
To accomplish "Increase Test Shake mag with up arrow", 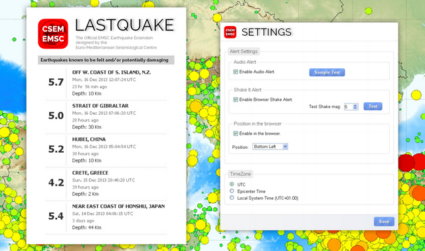I will pos(355,105).
